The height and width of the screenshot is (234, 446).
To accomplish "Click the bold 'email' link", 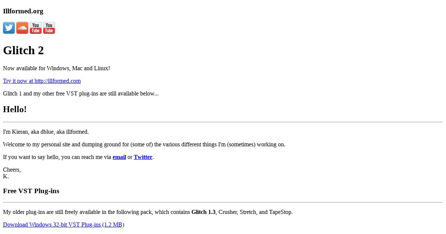I will pyautogui.click(x=119, y=157).
